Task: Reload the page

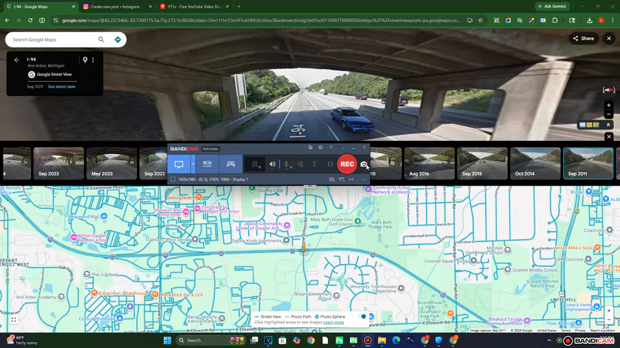Action: [x=30, y=20]
